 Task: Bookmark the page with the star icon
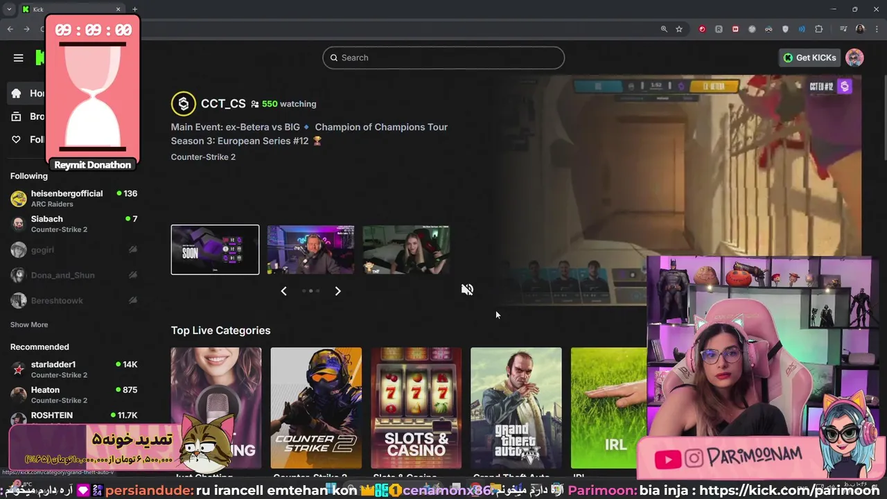pos(679,29)
